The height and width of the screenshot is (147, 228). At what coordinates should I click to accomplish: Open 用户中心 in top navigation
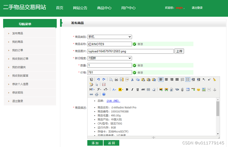(128, 8)
